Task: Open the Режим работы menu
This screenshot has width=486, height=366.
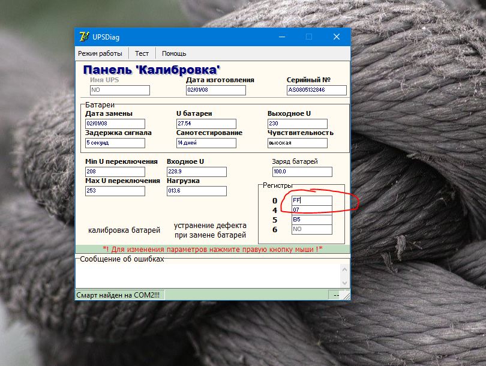Action: click(100, 53)
